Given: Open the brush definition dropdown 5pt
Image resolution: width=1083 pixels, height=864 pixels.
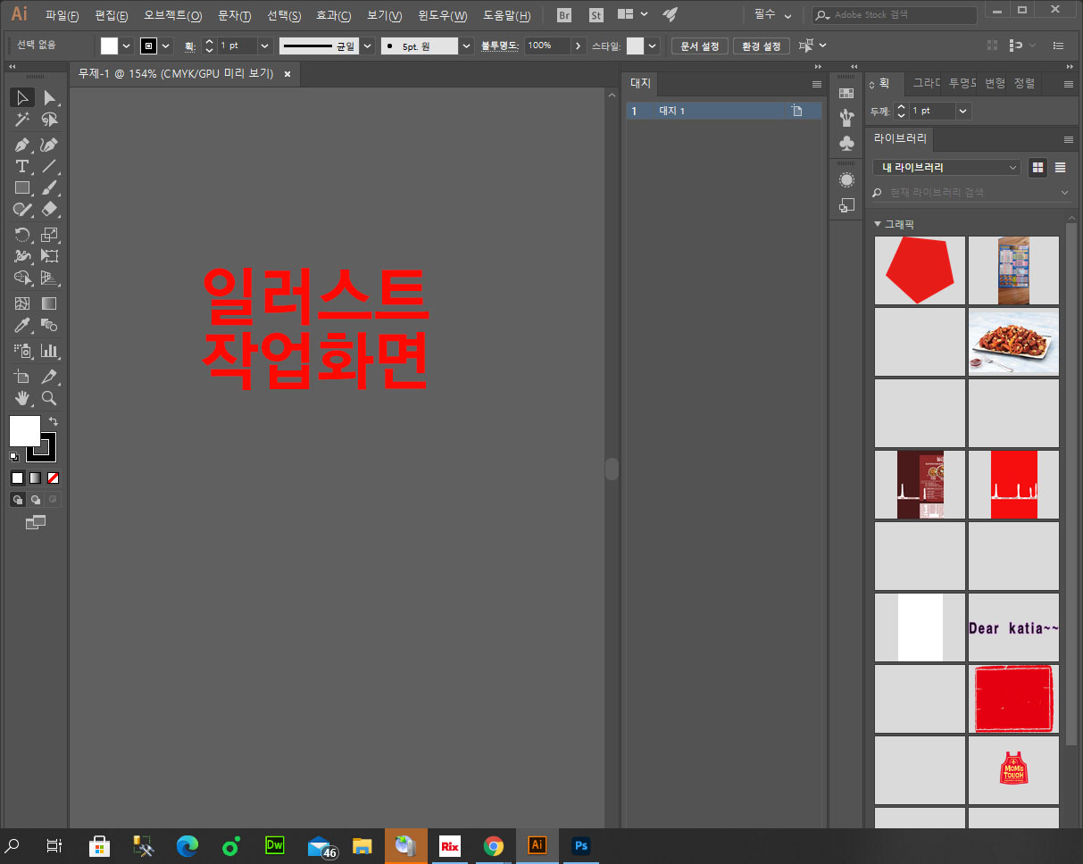Looking at the screenshot, I should 467,46.
